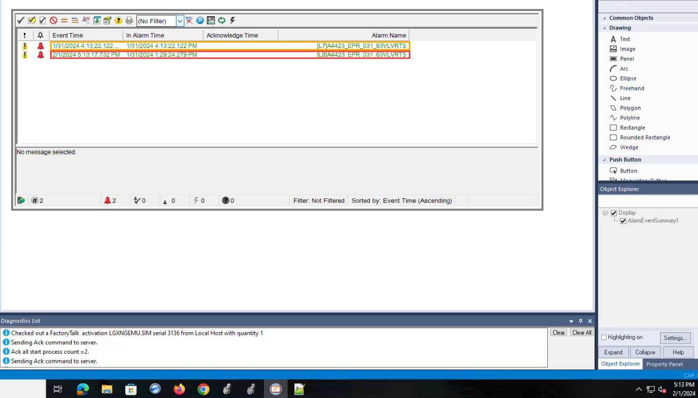The width and height of the screenshot is (698, 398).
Task: Click the alarm help question mark icon
Action: [x=119, y=21]
